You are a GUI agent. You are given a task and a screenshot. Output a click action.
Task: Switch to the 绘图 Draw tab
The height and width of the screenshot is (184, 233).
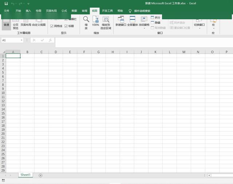coord(39,11)
